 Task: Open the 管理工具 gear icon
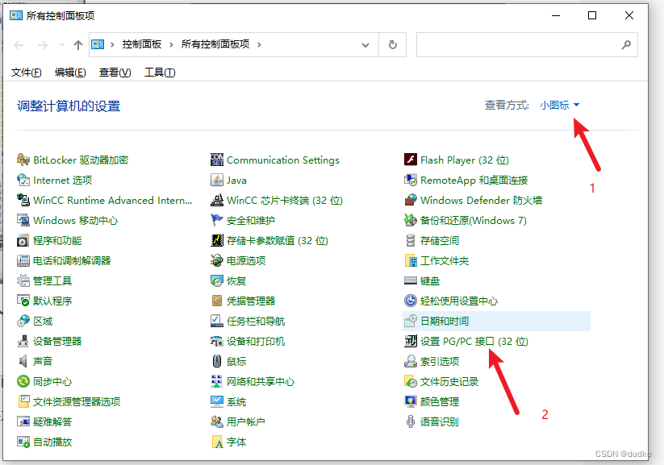point(23,281)
